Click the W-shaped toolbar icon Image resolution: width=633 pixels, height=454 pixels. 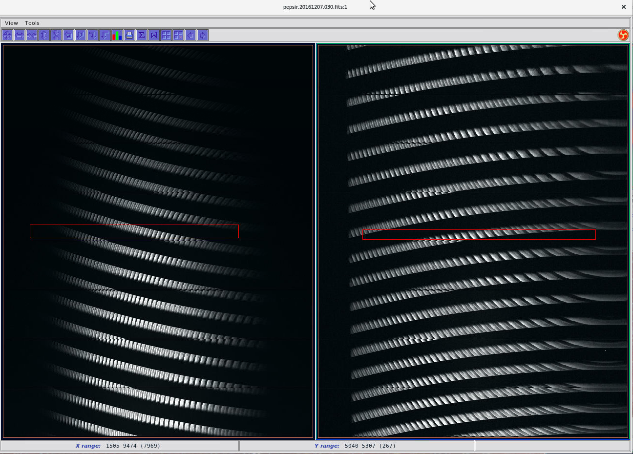[x=154, y=35]
